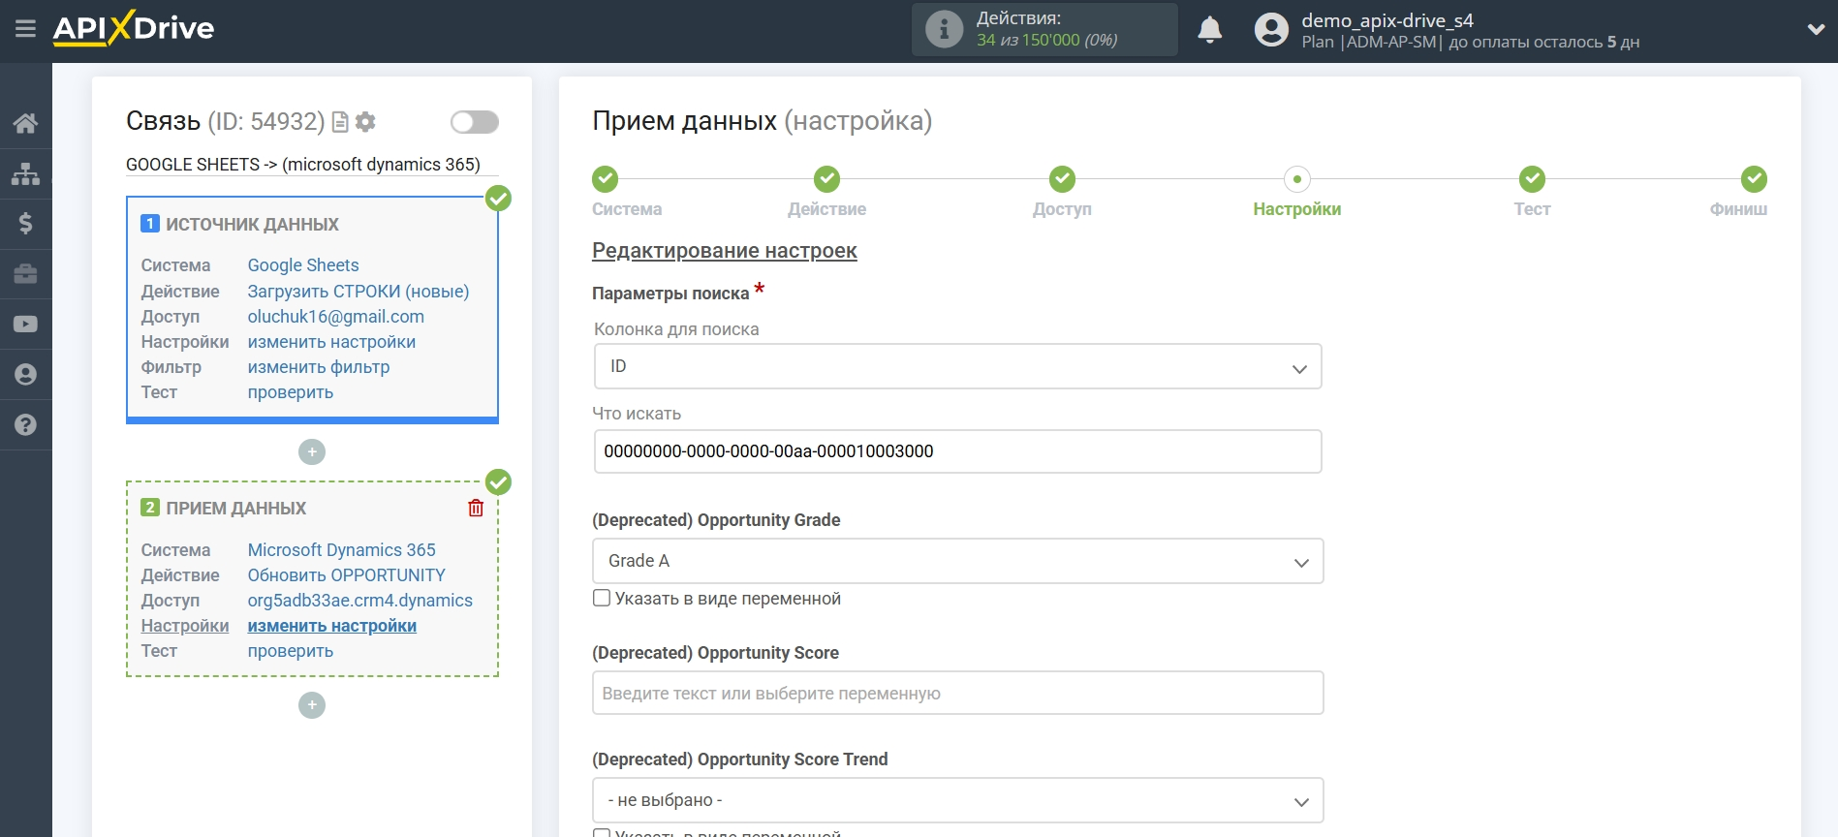
Task: Go to Home in sidebar
Action: [x=26, y=123]
